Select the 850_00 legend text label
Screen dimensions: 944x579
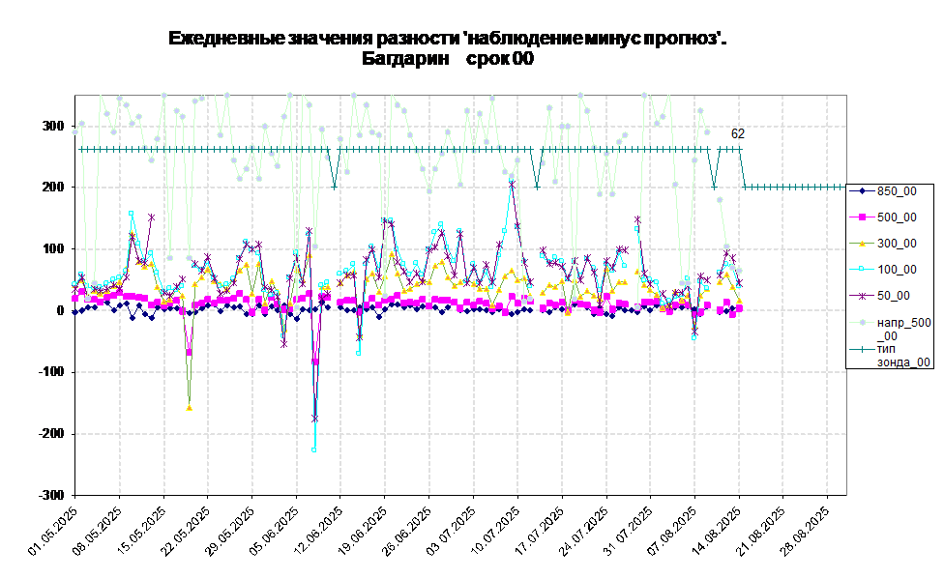click(897, 191)
